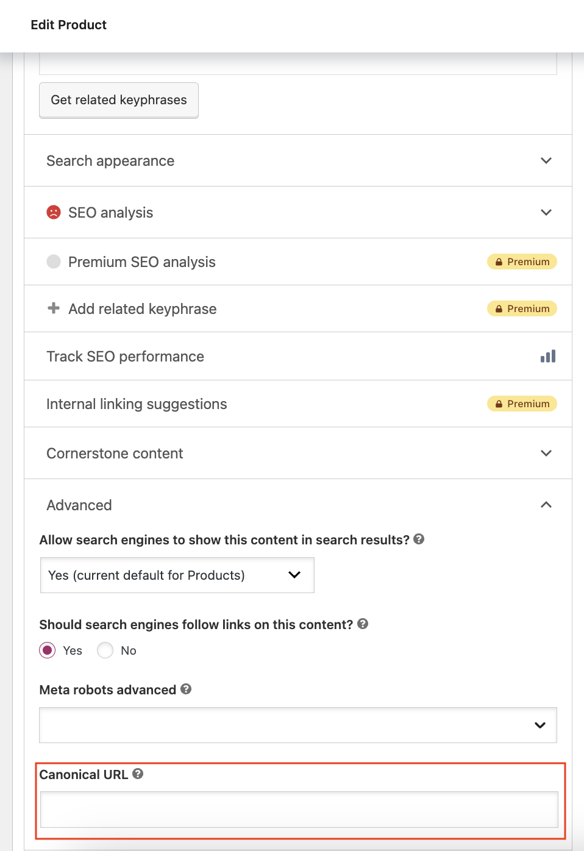Expand the Cornerstone content section

[x=546, y=453]
